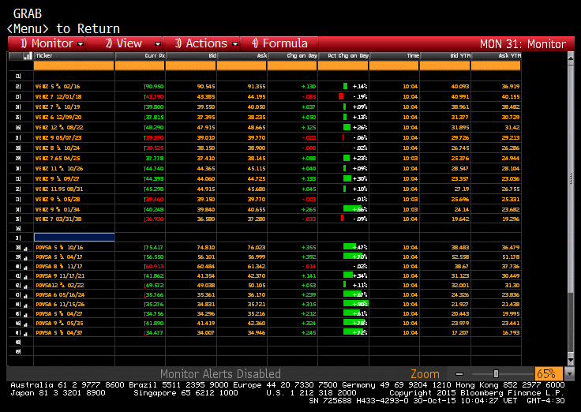This screenshot has width=581, height=412.
Task: Click the scrollbar up arrow
Action: coord(571,58)
